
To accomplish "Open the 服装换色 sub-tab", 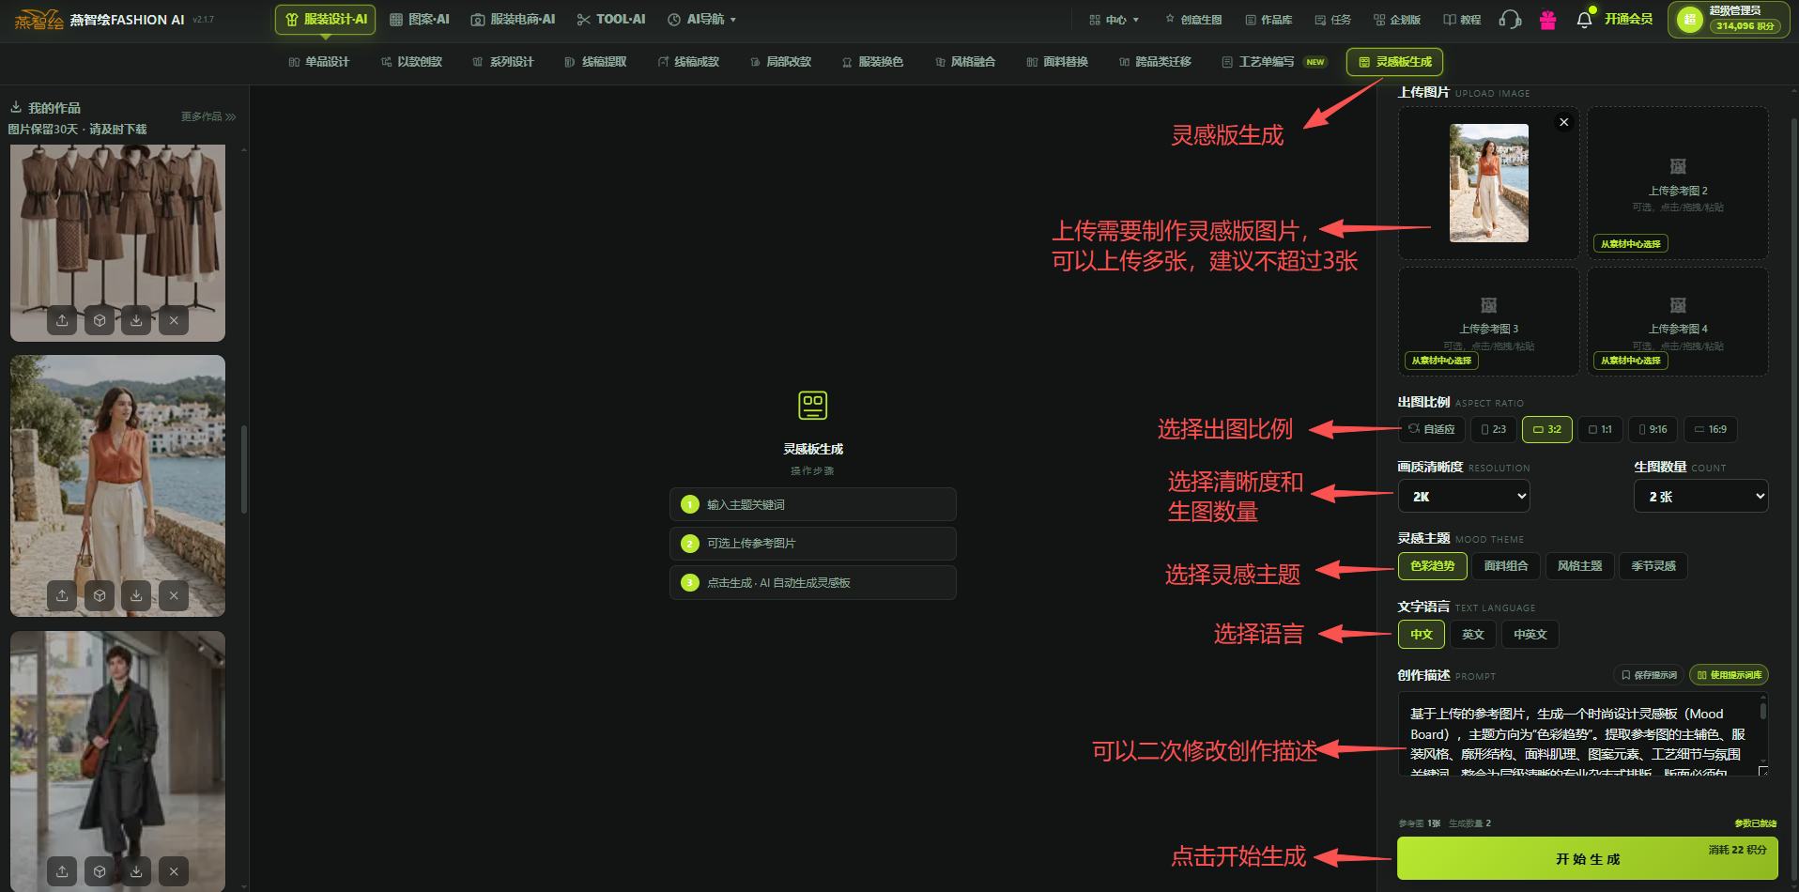I will point(872,62).
